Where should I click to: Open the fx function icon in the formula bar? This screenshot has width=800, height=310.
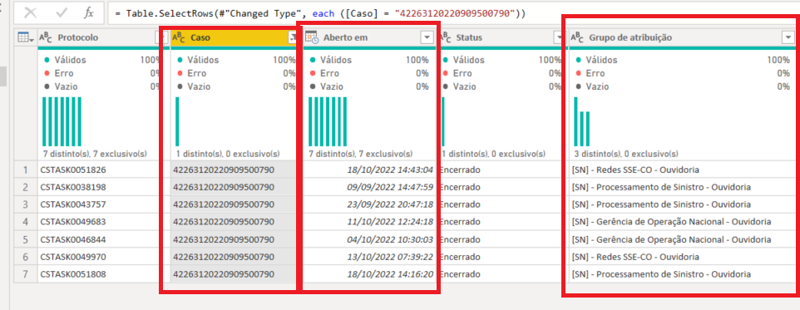click(89, 13)
